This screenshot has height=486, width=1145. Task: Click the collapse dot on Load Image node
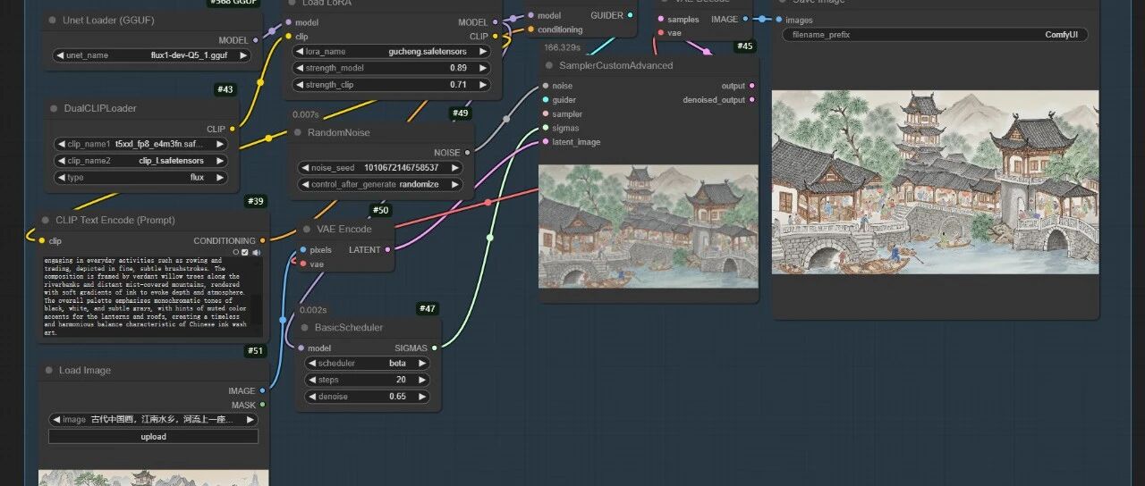(49, 370)
